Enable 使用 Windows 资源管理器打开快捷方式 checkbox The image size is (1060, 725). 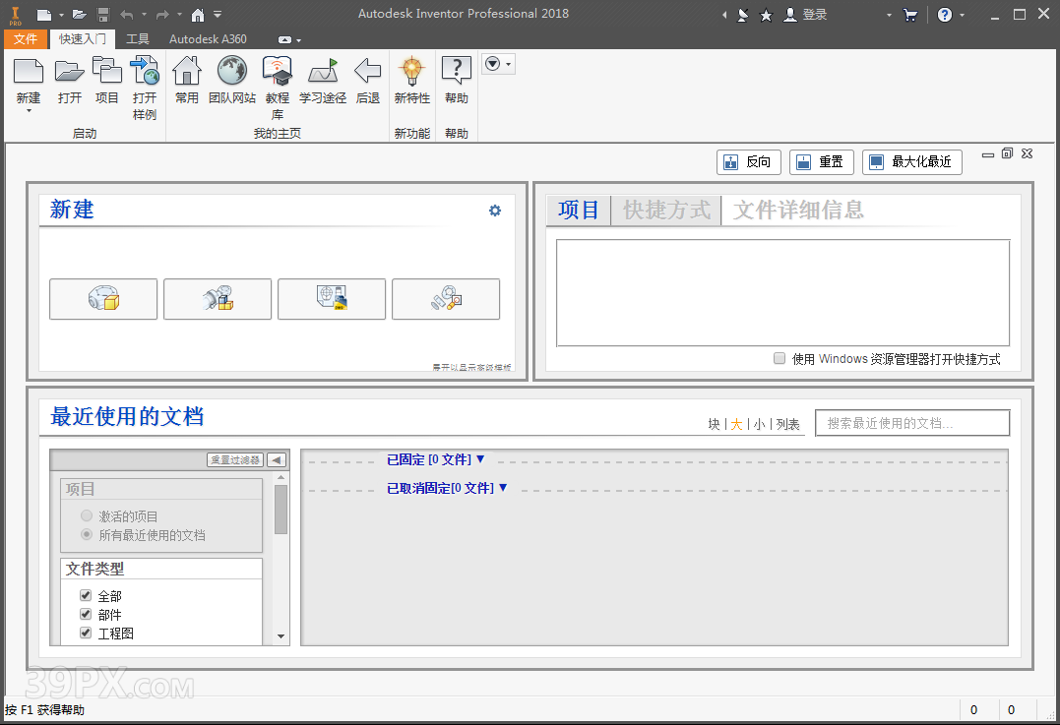779,358
